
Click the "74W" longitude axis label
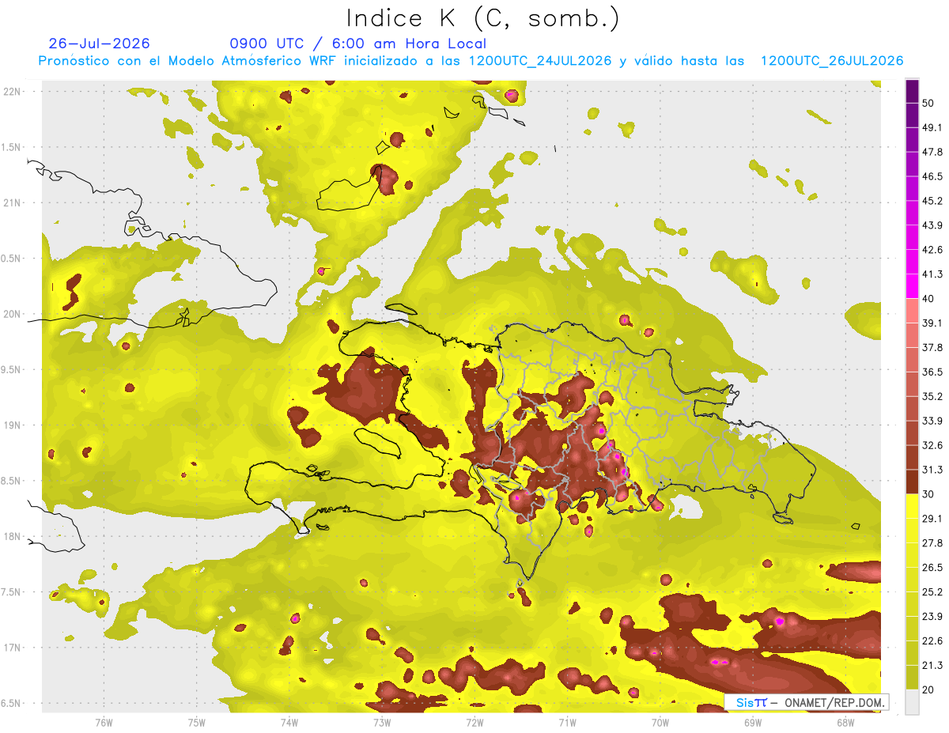click(x=289, y=723)
